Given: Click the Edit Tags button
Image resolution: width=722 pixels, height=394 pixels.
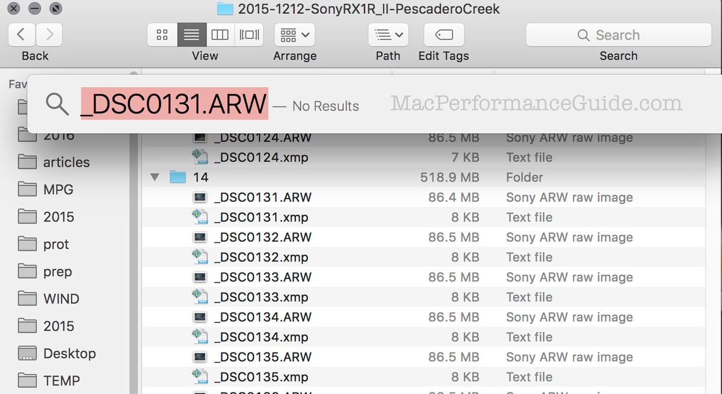Looking at the screenshot, I should click(443, 35).
